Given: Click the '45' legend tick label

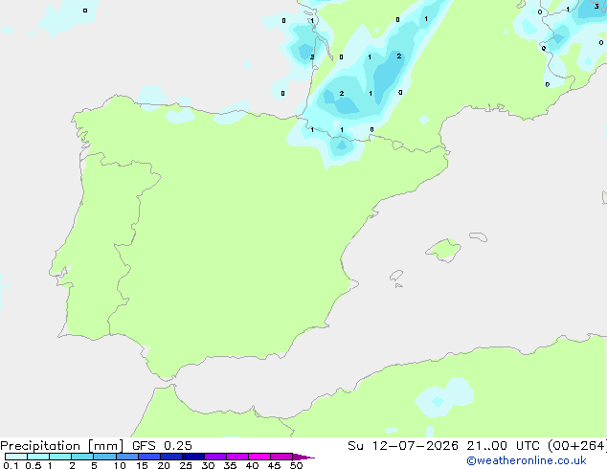Looking at the screenshot, I should click(274, 465).
